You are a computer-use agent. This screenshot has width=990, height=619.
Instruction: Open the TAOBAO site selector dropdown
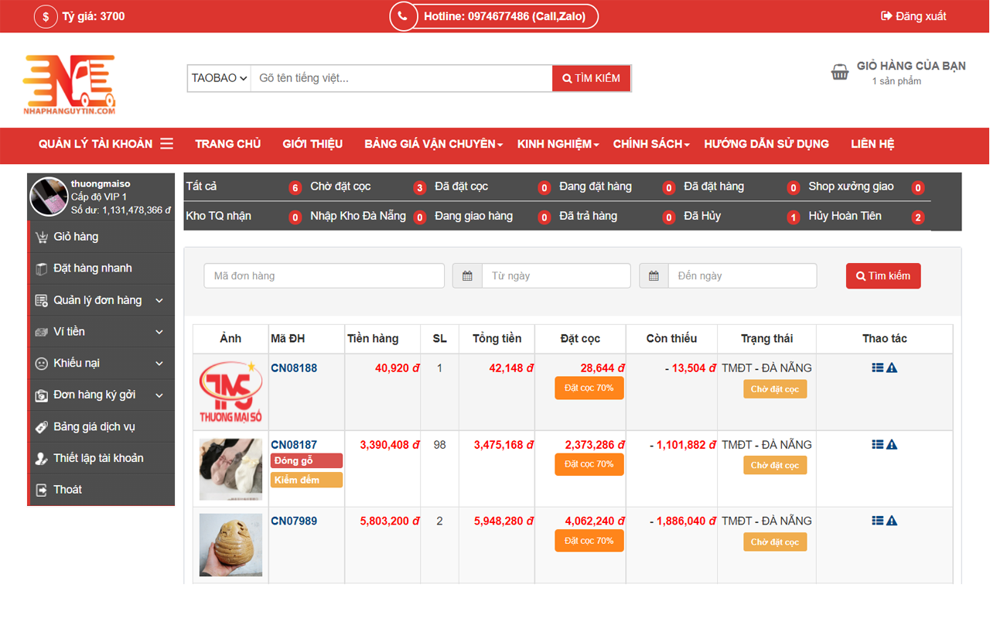tap(219, 78)
